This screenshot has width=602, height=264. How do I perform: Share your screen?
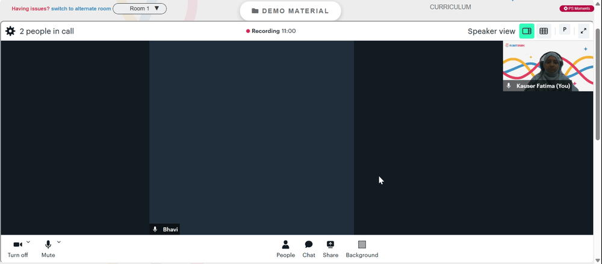(330, 249)
